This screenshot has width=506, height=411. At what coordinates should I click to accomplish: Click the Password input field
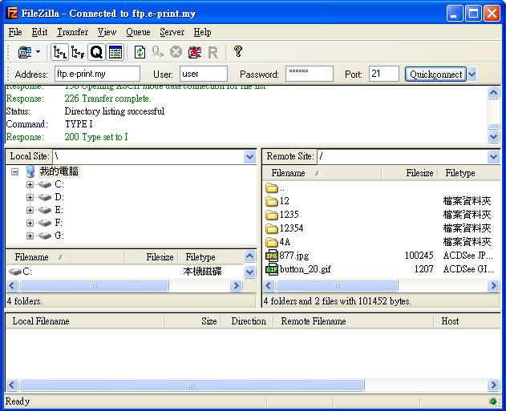pos(310,74)
